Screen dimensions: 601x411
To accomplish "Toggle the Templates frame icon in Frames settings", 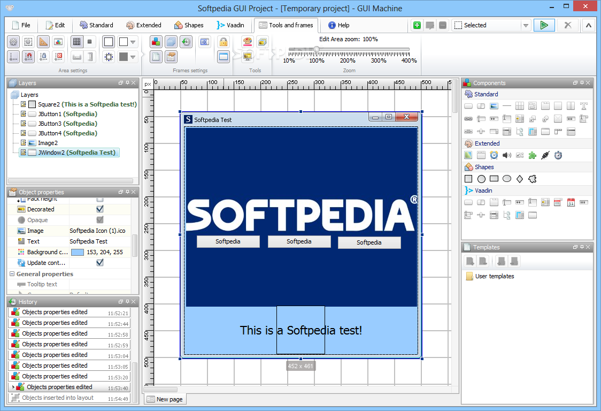I will coord(156,57).
